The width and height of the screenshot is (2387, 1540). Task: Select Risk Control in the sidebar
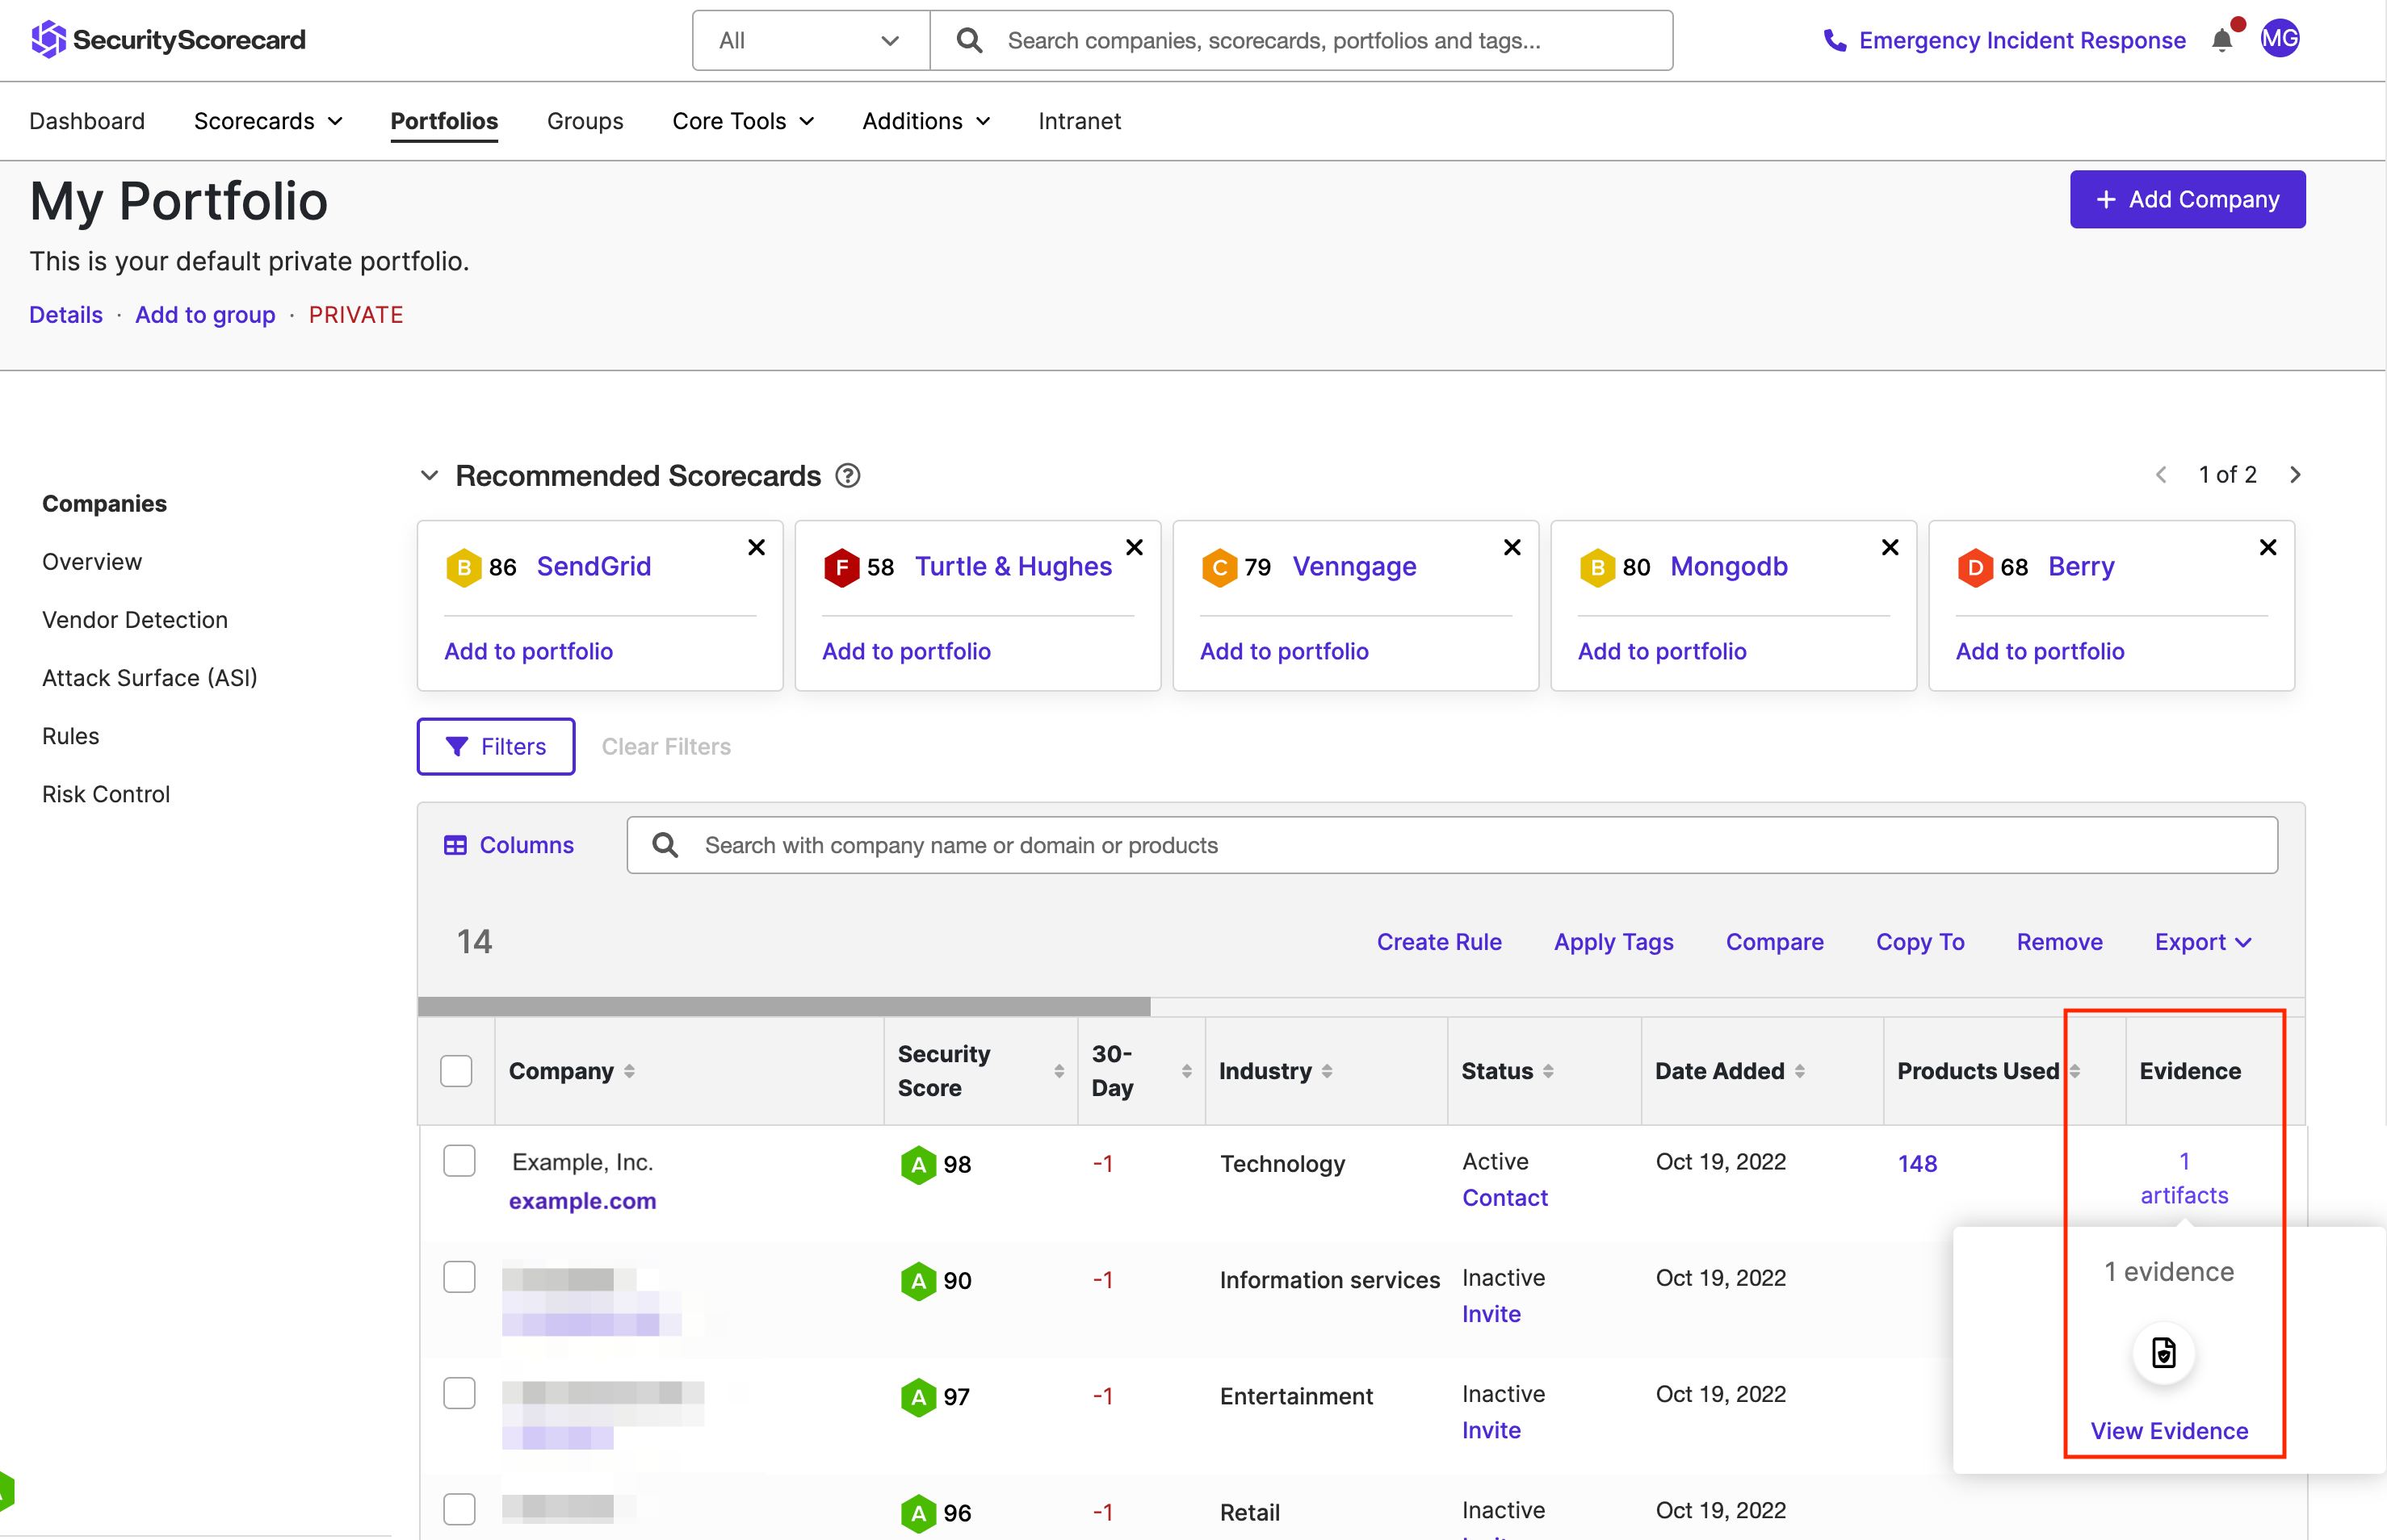tap(106, 794)
